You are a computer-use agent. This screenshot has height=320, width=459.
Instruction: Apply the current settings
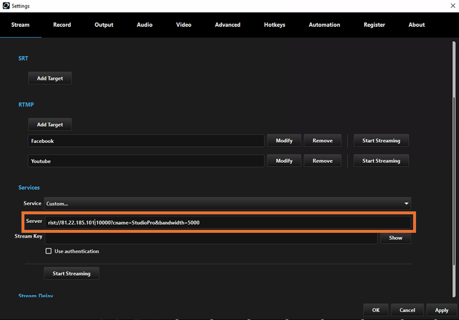point(441,310)
